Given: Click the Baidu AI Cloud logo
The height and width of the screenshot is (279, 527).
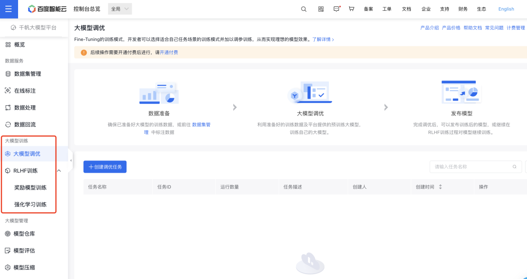Looking at the screenshot, I should (47, 9).
